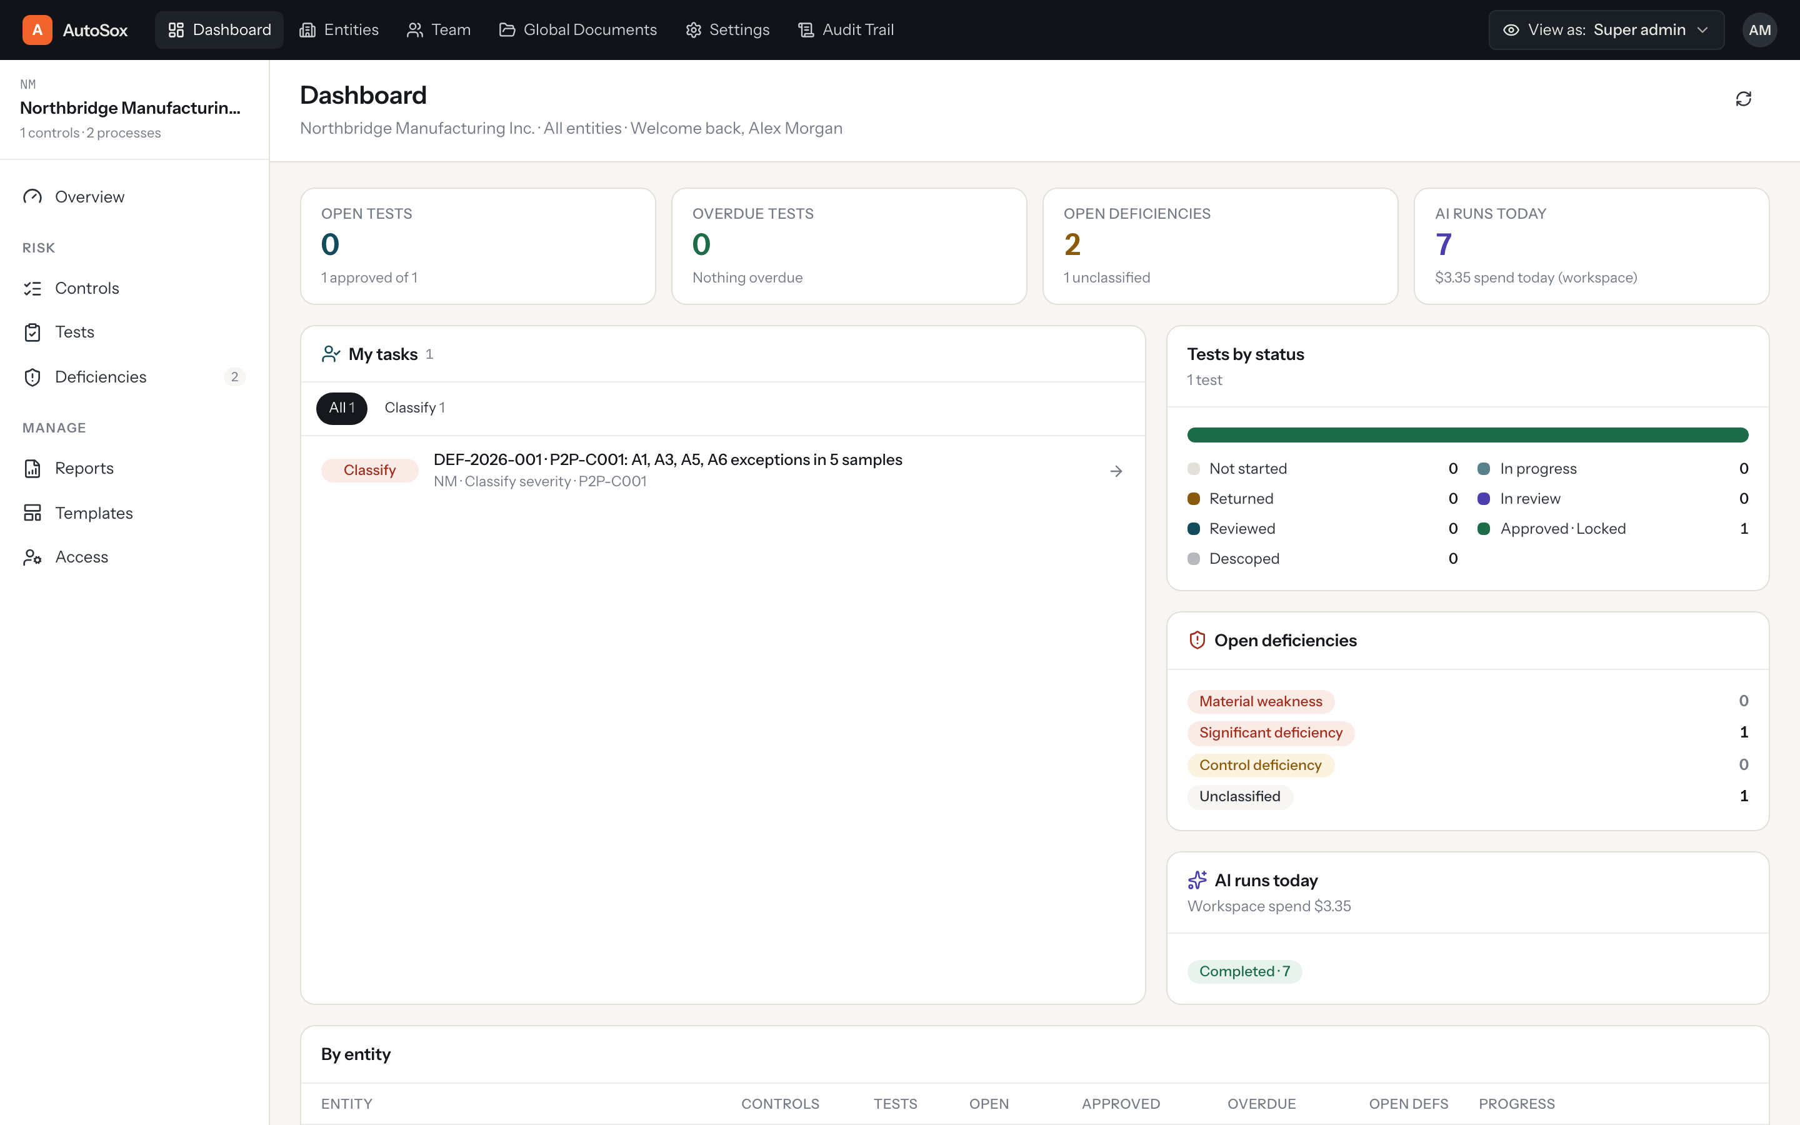Click the Audit Trail scroll icon

click(806, 30)
